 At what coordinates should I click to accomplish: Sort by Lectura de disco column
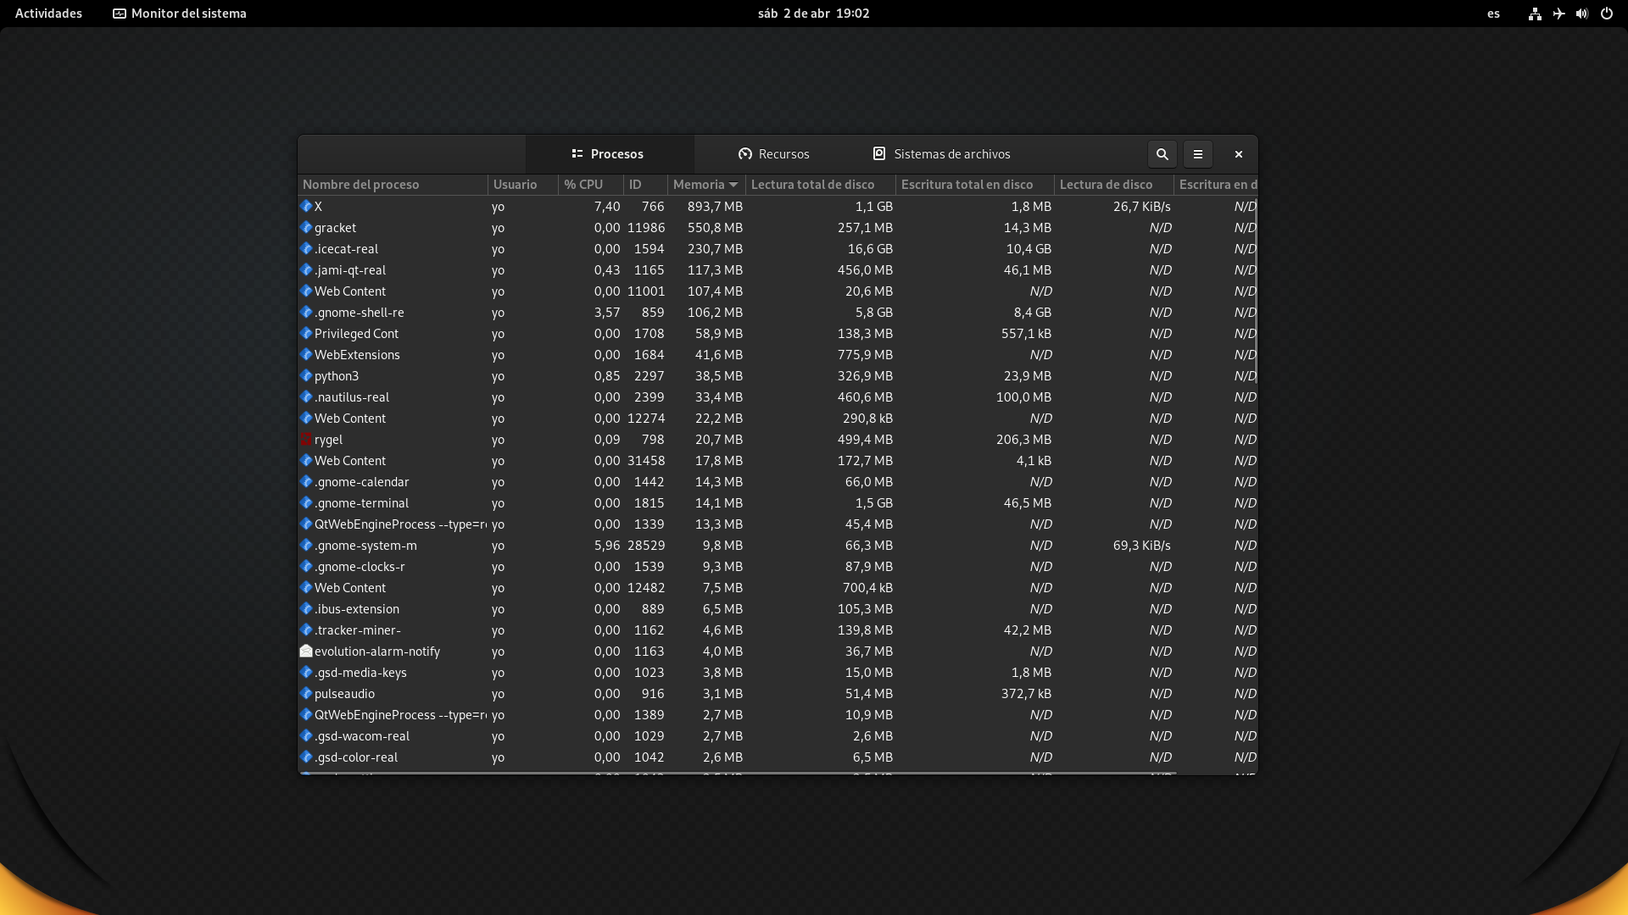point(1114,185)
